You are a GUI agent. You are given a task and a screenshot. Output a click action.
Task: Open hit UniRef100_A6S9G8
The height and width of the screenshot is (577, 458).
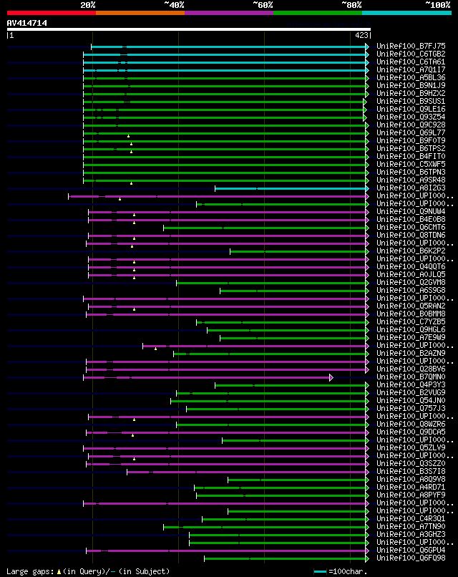411,291
